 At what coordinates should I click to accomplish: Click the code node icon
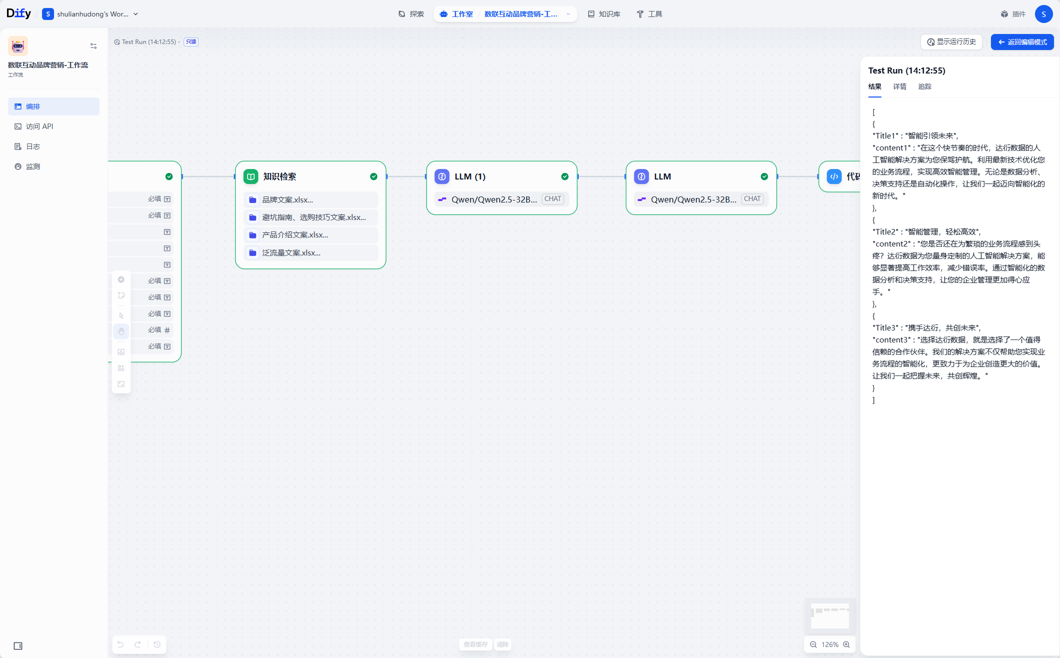pyautogui.click(x=834, y=176)
